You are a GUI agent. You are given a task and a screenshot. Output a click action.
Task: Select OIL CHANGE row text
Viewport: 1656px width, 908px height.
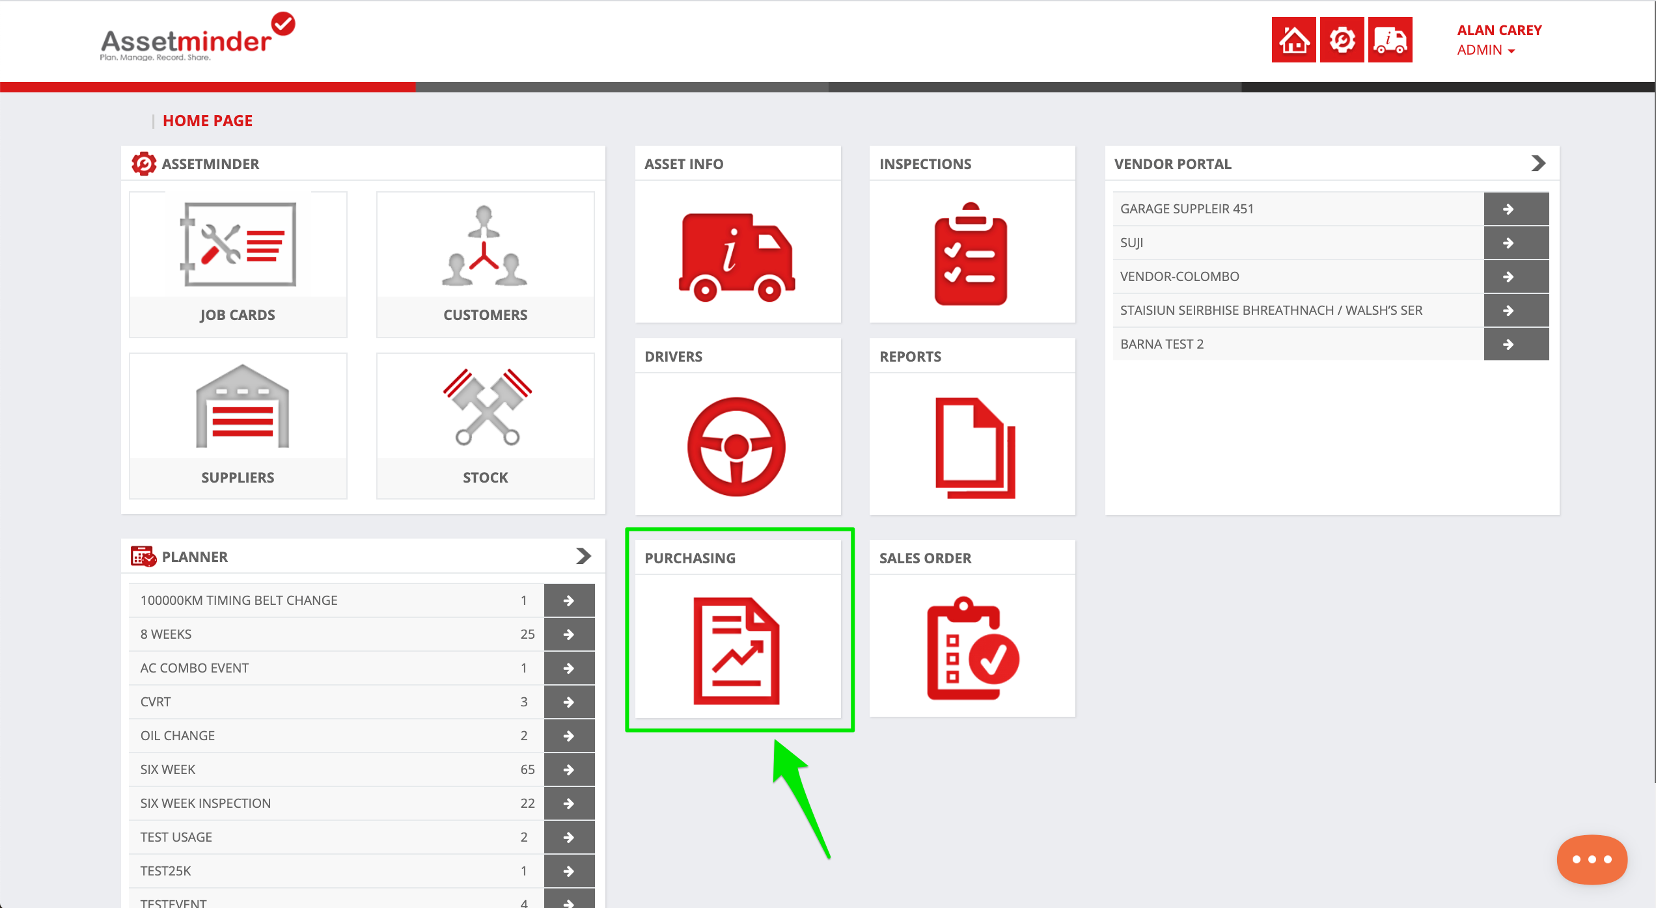coord(178,736)
